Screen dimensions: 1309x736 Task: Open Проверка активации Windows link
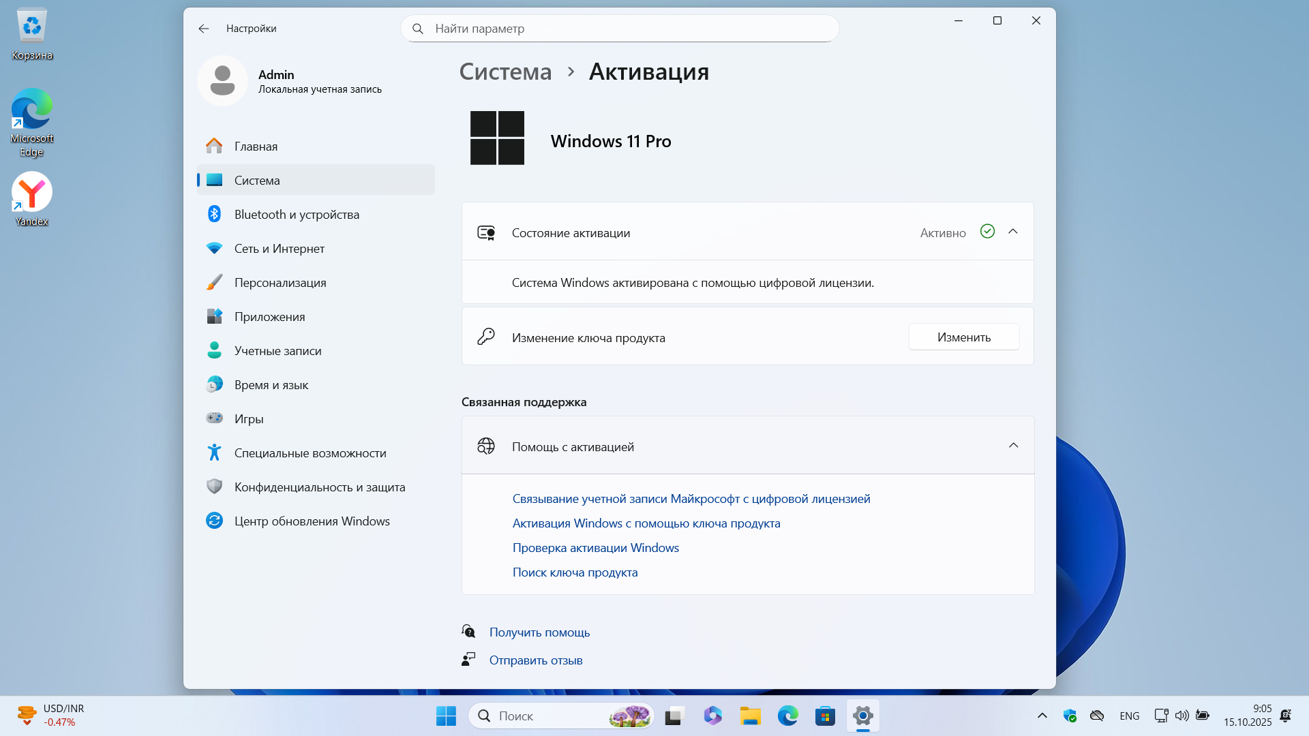595,548
